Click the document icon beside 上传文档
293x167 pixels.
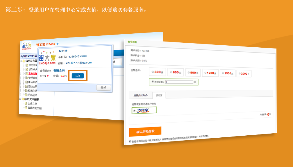pos(26,103)
